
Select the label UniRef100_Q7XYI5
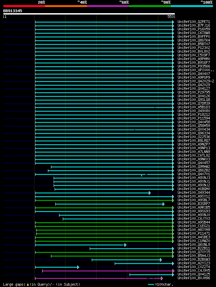(x=194, y=252)
